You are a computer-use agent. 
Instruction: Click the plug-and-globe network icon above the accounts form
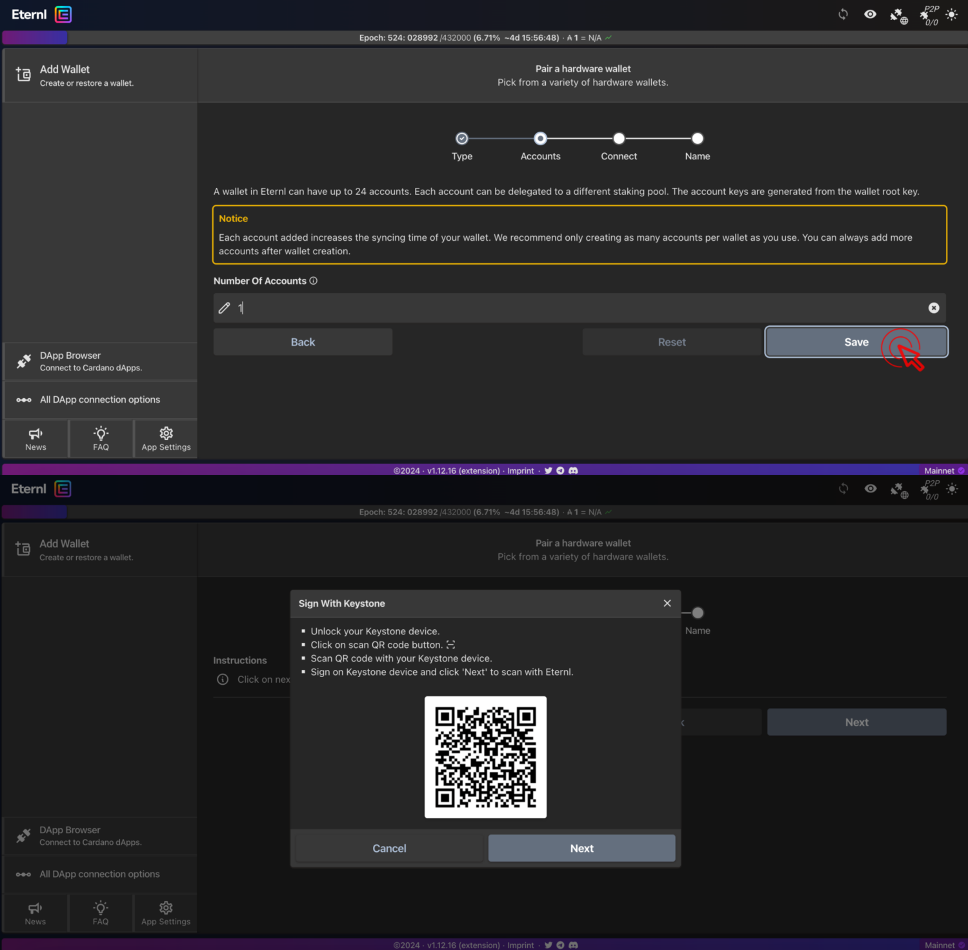pyautogui.click(x=898, y=16)
